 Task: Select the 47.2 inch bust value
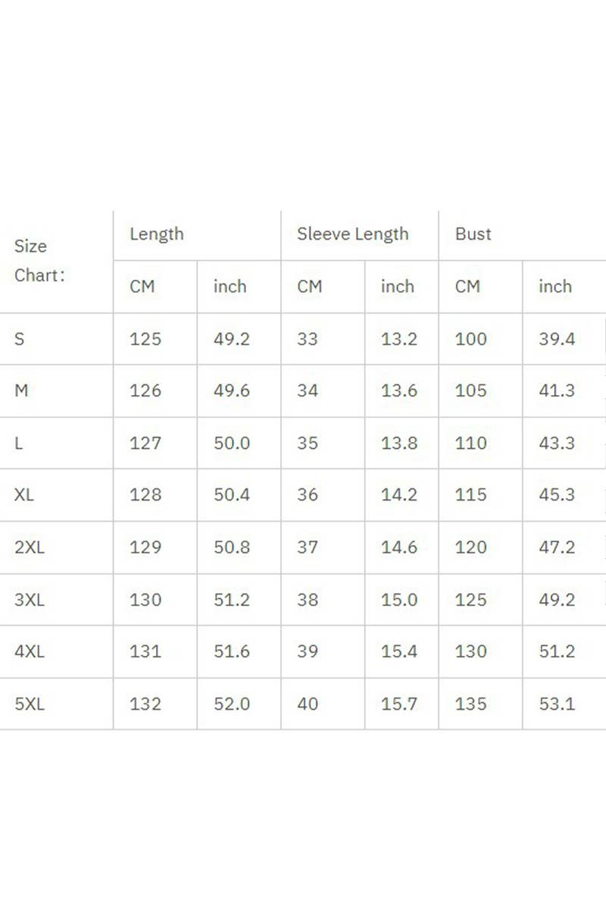[557, 548]
